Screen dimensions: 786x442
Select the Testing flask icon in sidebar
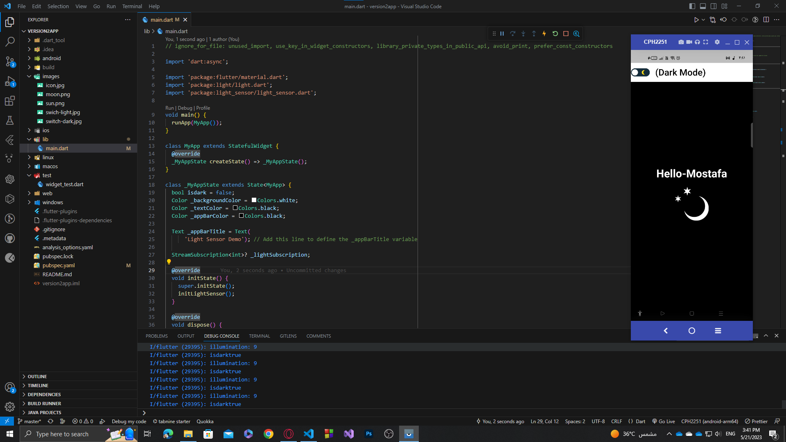pyautogui.click(x=10, y=120)
